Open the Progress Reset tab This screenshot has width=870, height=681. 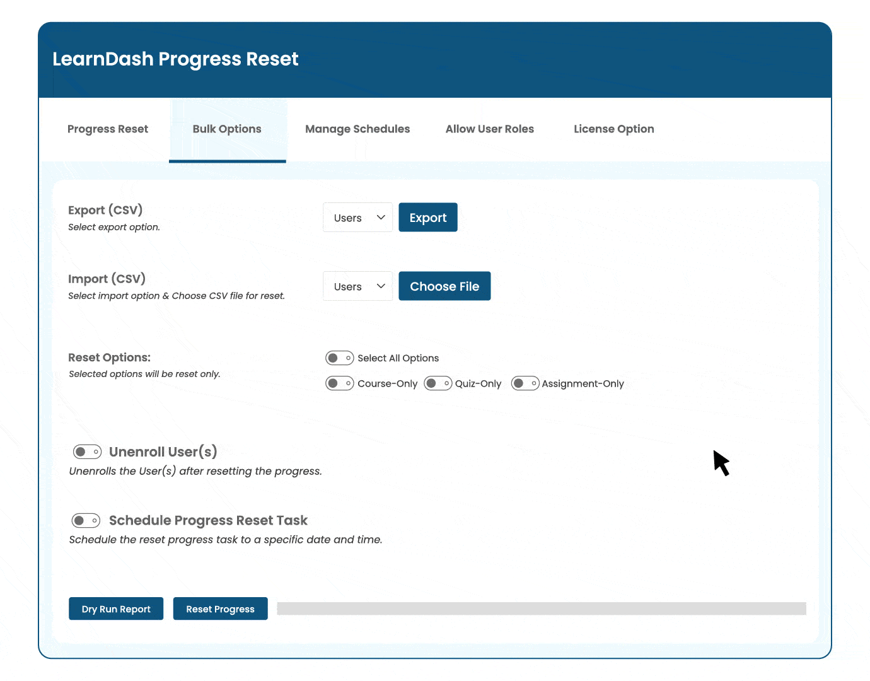pos(108,129)
